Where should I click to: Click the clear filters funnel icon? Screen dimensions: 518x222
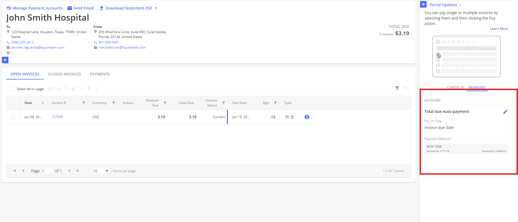(x=405, y=88)
